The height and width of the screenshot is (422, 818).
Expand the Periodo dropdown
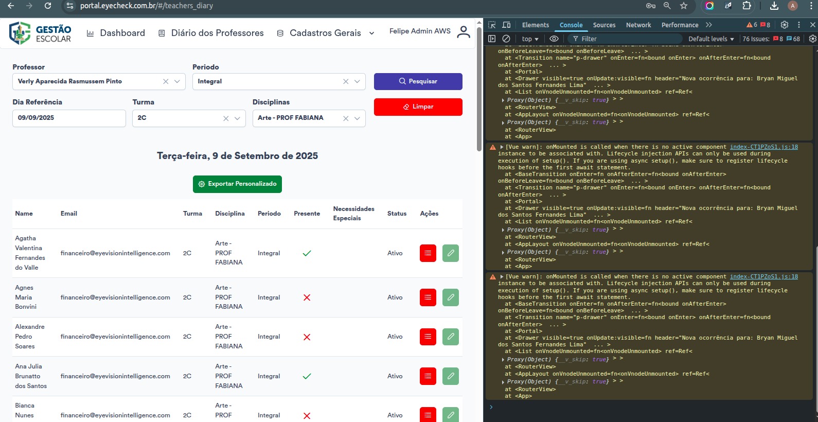point(357,81)
